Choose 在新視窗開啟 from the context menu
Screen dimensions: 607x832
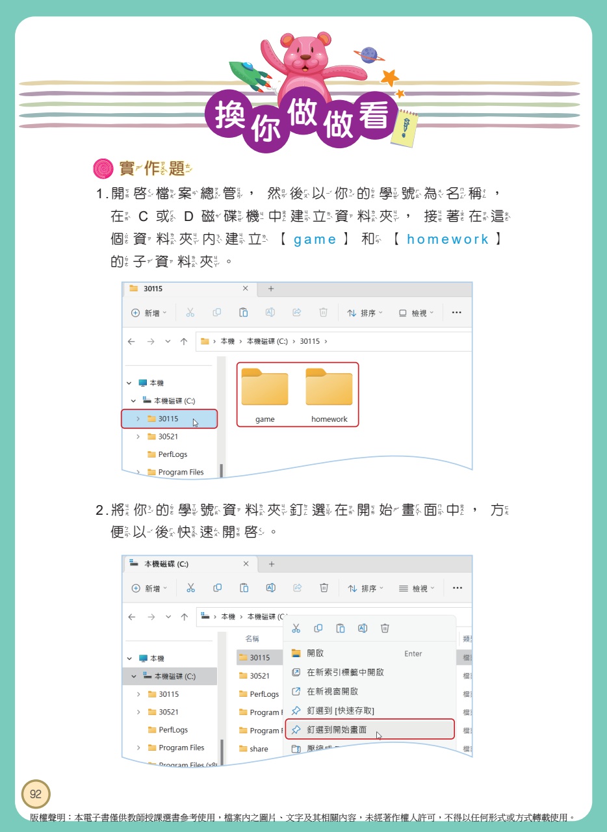pos(332,692)
